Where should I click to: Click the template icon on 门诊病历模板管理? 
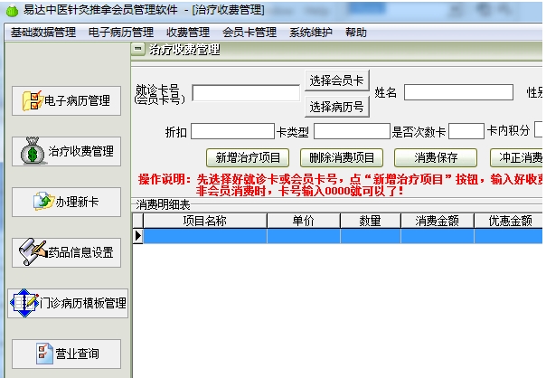tap(24, 303)
